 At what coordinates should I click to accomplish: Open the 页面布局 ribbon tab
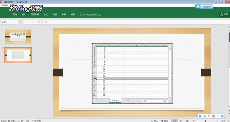[35, 14]
